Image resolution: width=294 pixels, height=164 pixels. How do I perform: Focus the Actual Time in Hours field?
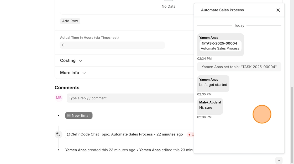[x=112, y=45]
